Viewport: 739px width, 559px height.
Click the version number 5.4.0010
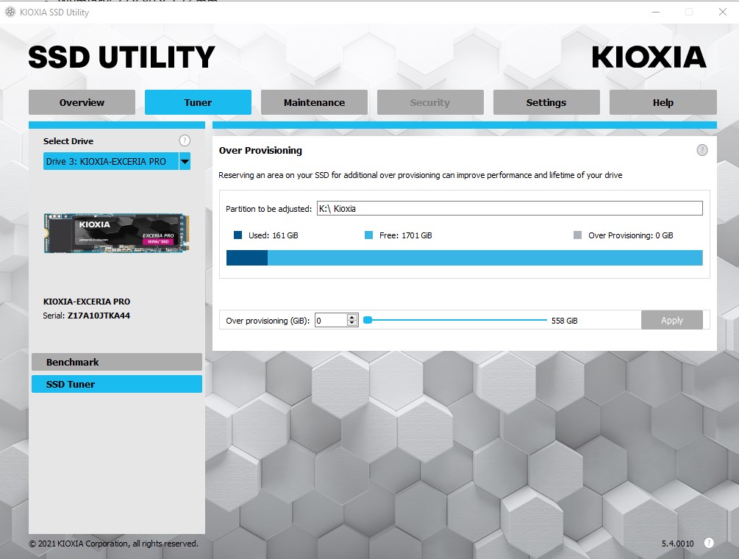[678, 544]
